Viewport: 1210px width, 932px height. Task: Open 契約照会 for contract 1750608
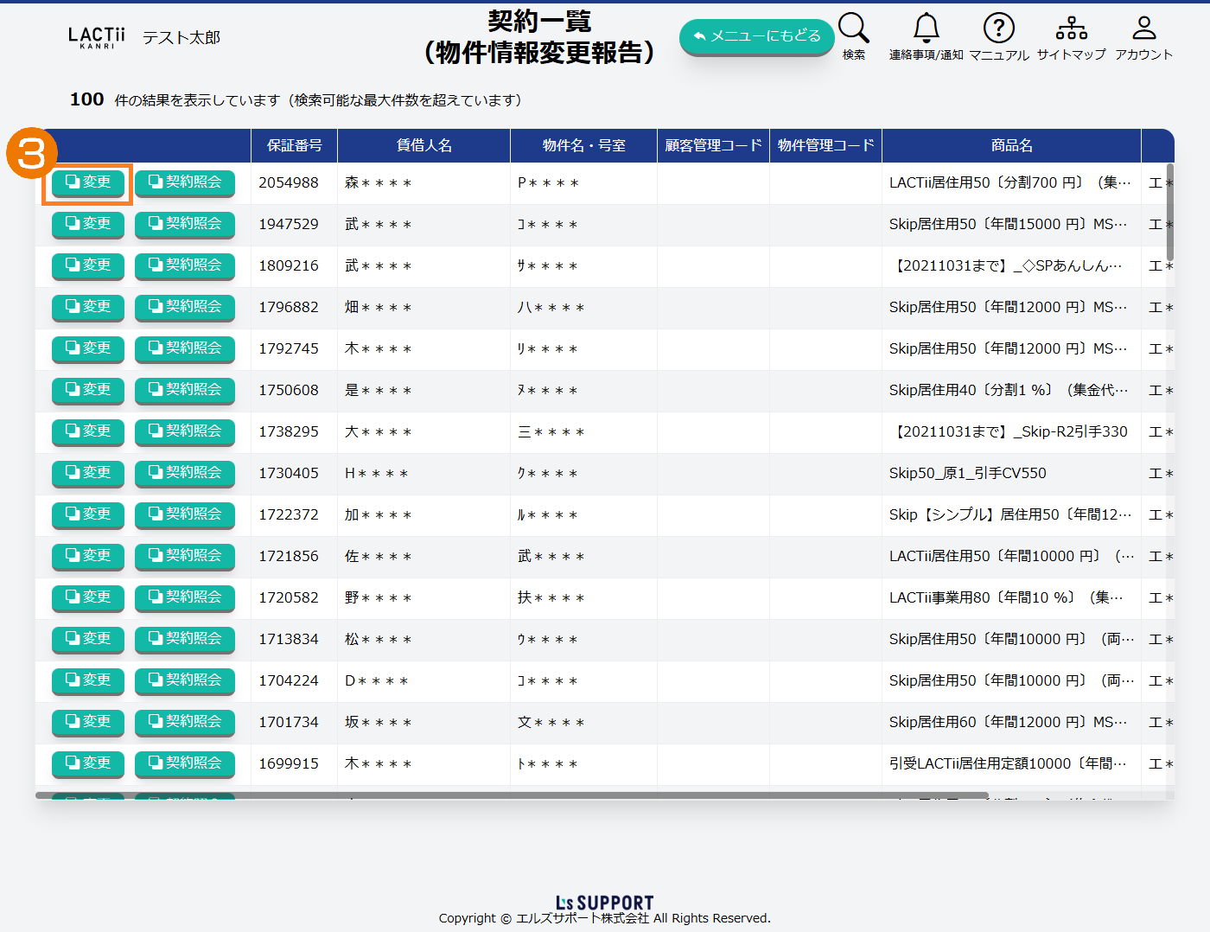(185, 390)
